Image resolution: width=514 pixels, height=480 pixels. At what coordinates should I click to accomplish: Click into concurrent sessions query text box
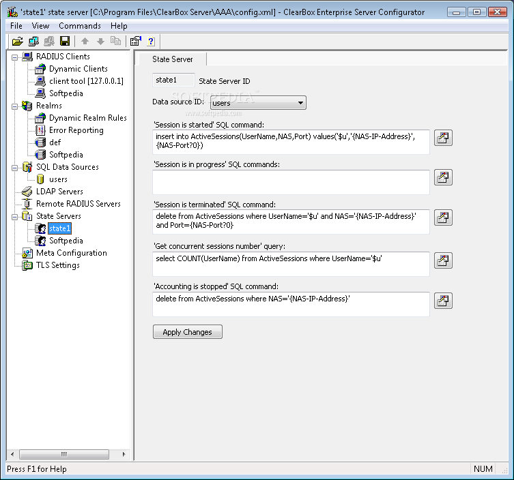[x=291, y=264]
